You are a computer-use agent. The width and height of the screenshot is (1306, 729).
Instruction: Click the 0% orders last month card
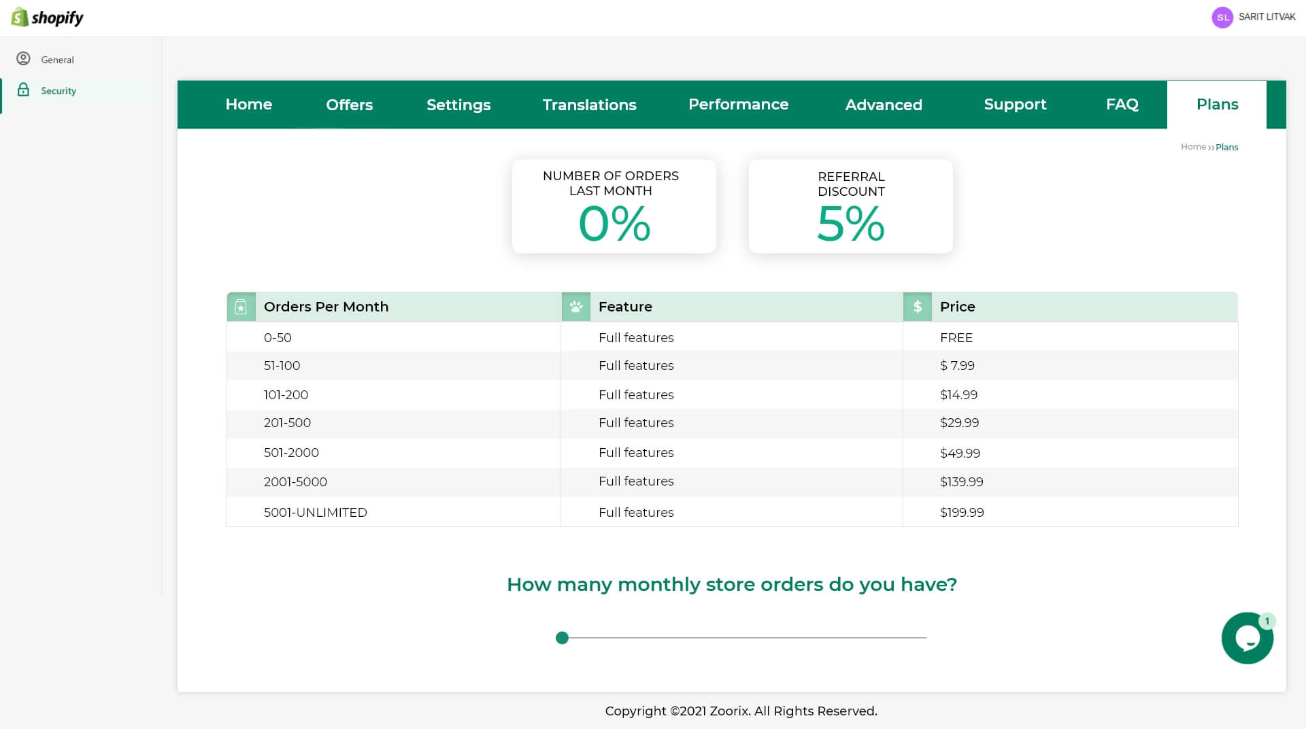(614, 207)
